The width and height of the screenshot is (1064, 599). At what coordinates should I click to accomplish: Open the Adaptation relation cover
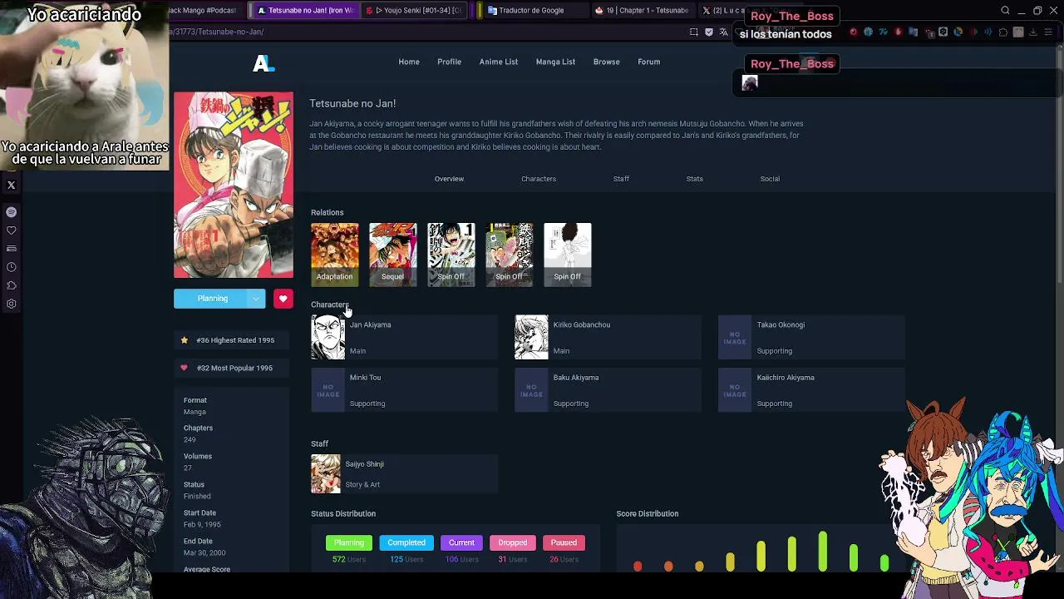click(335, 255)
